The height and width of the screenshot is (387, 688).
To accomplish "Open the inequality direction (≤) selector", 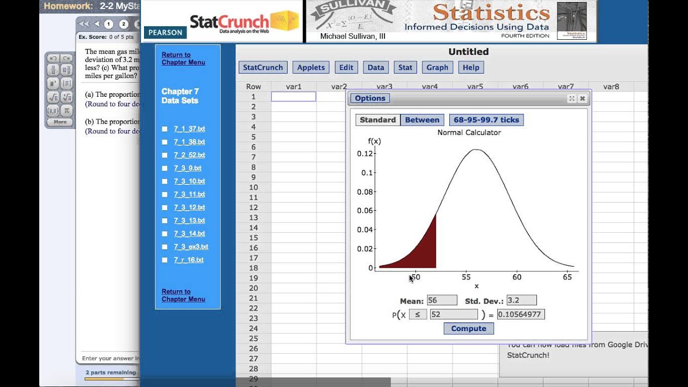I will (x=418, y=314).
